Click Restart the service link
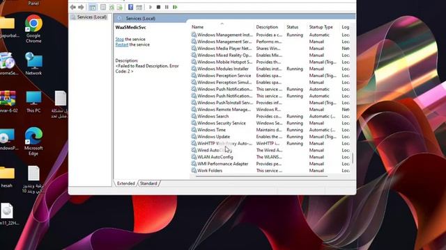The image size is (446, 250). tap(122, 44)
